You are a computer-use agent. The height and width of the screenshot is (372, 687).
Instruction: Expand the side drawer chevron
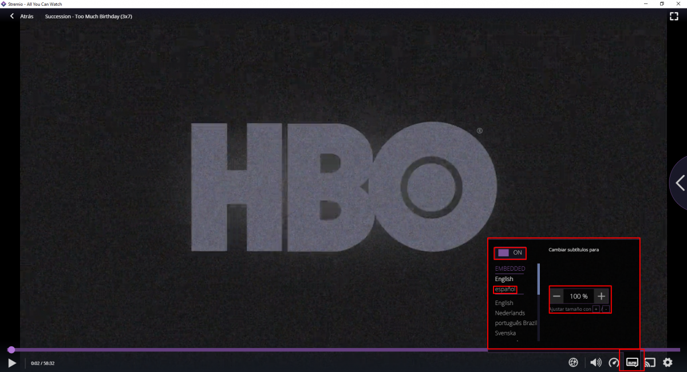pos(680,183)
